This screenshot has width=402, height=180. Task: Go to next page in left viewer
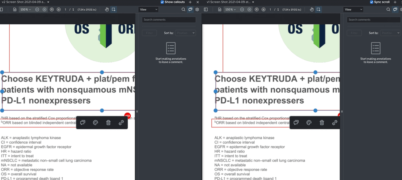pyautogui.click(x=59, y=9)
